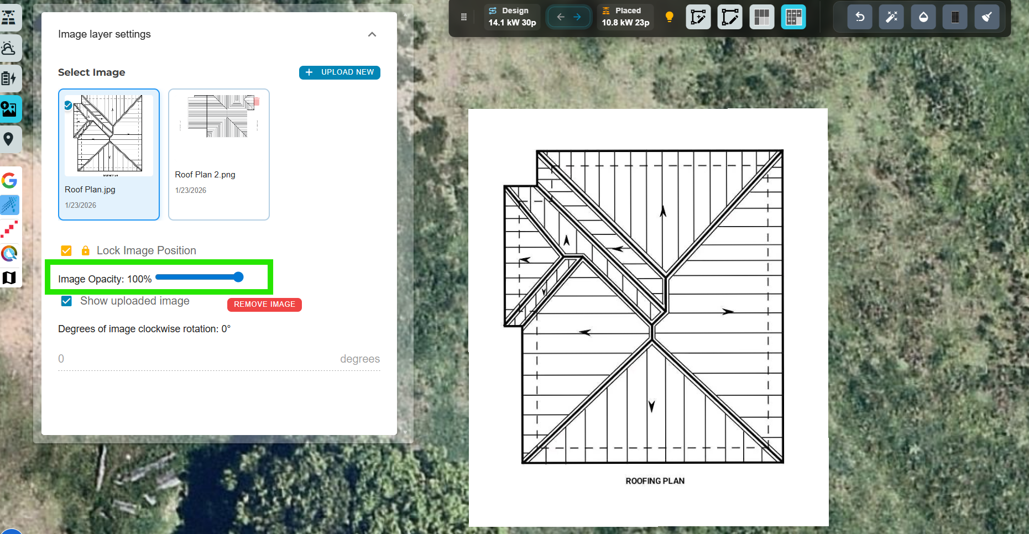Select the magic wand auto-design tool
The height and width of the screenshot is (534, 1029).
coord(891,17)
